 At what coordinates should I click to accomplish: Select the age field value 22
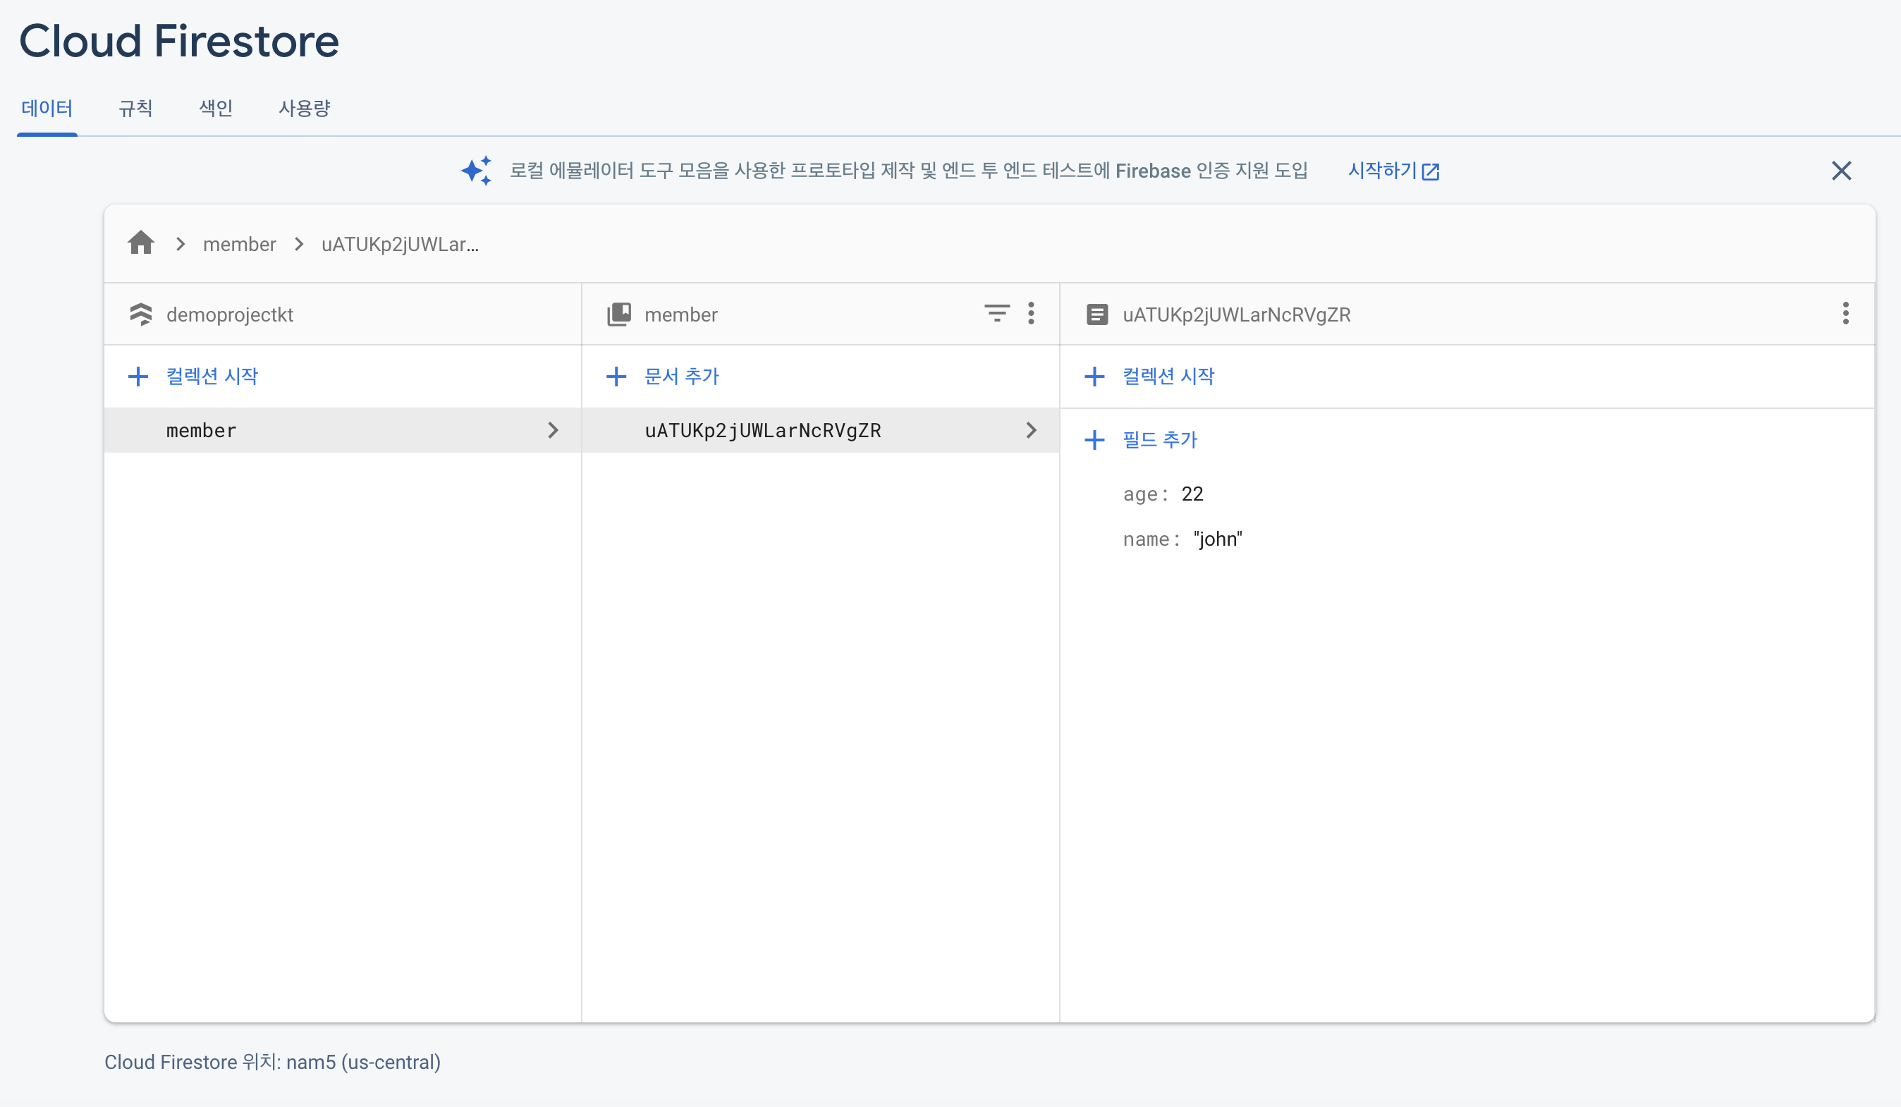click(x=1192, y=494)
